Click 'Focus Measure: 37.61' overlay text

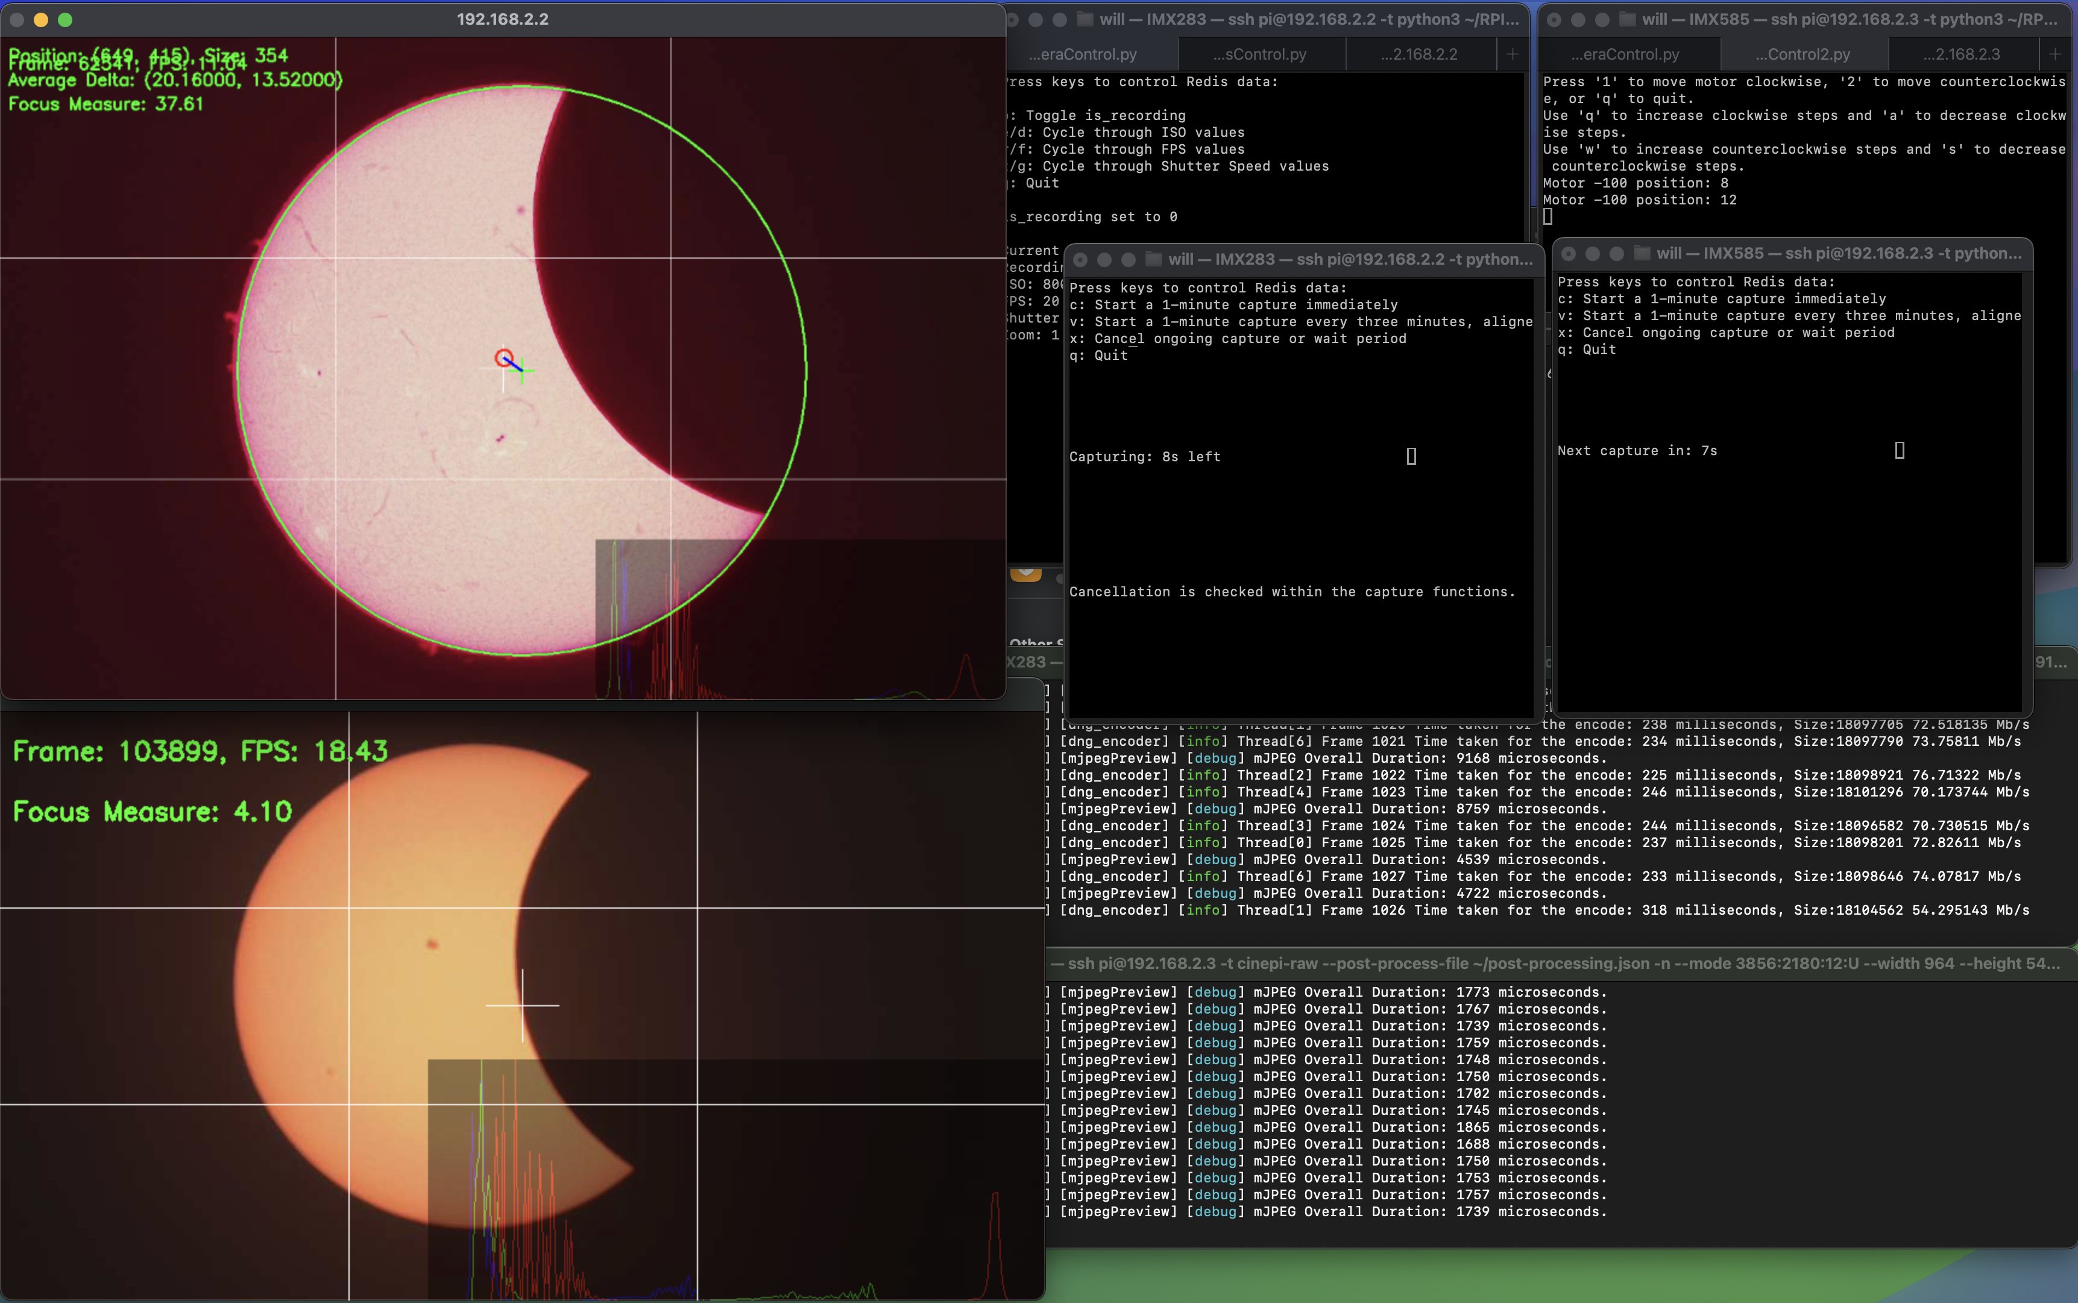[x=106, y=104]
